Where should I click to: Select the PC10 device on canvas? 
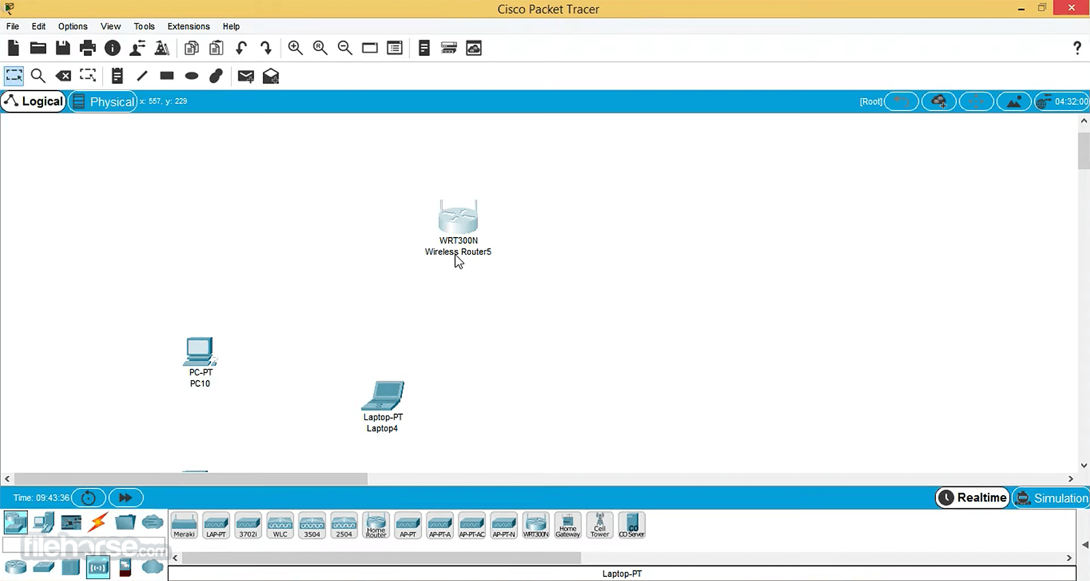[x=200, y=351]
